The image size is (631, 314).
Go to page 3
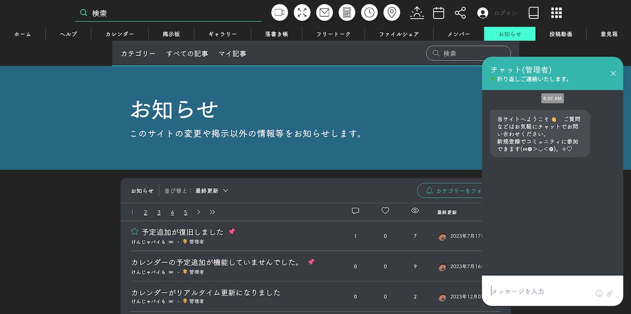click(x=159, y=212)
